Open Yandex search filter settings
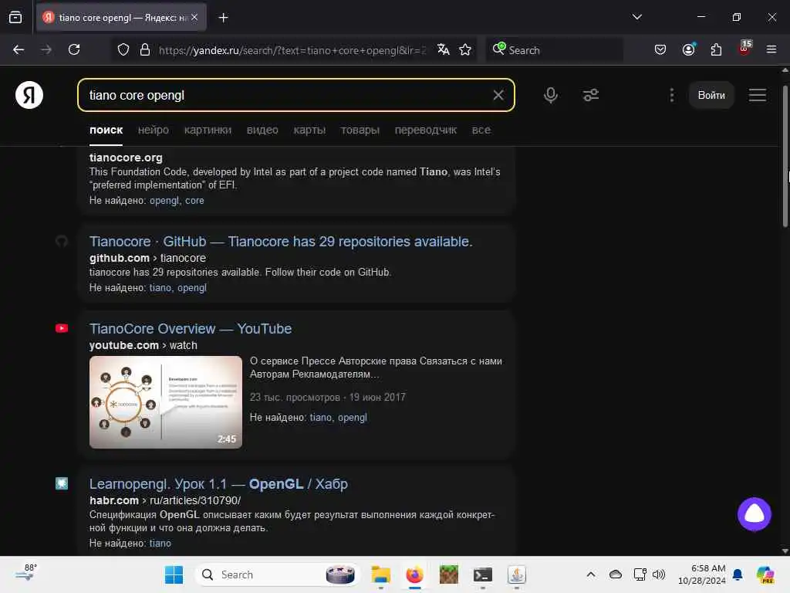 590,95
